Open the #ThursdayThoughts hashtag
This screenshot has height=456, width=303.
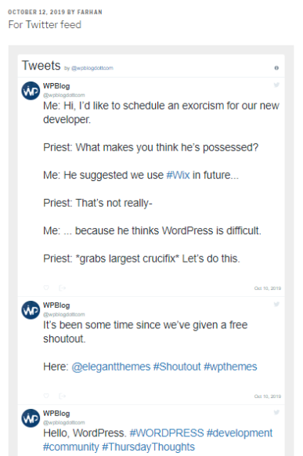tap(149, 447)
